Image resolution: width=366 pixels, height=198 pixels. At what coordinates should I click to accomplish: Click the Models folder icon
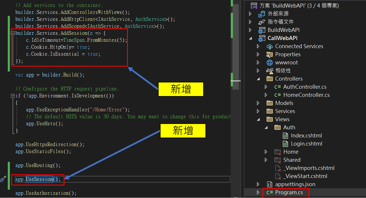click(x=269, y=103)
